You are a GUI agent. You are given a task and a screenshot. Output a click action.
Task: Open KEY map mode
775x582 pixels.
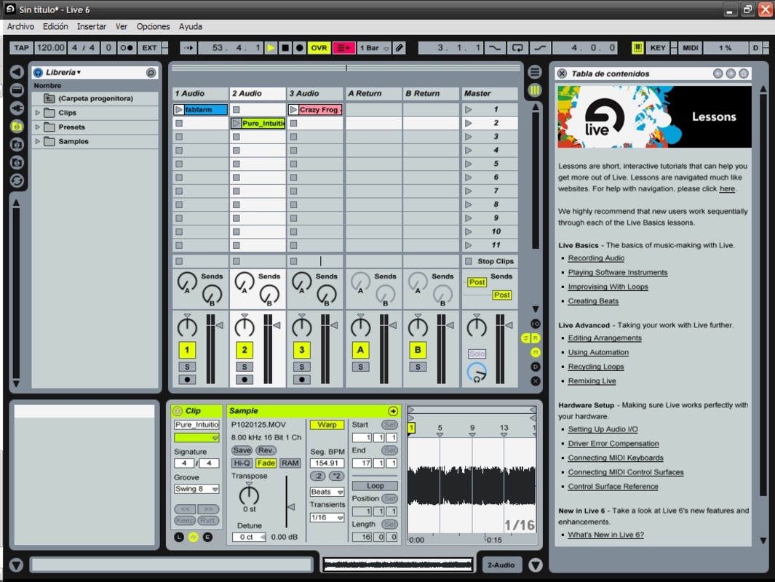pyautogui.click(x=657, y=48)
